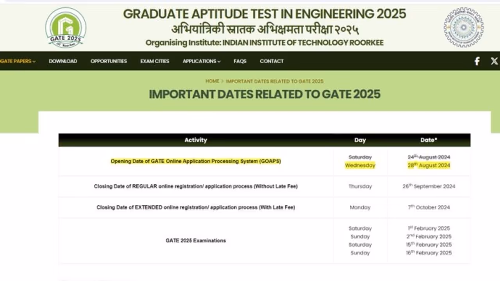Go to HOME breadcrumb link
The image size is (500, 281).
[212, 81]
